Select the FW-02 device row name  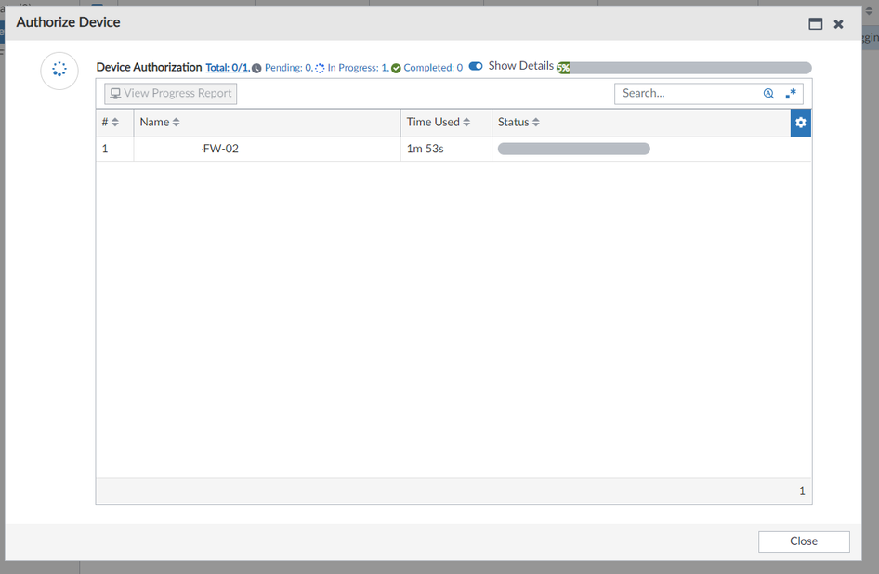(x=220, y=149)
